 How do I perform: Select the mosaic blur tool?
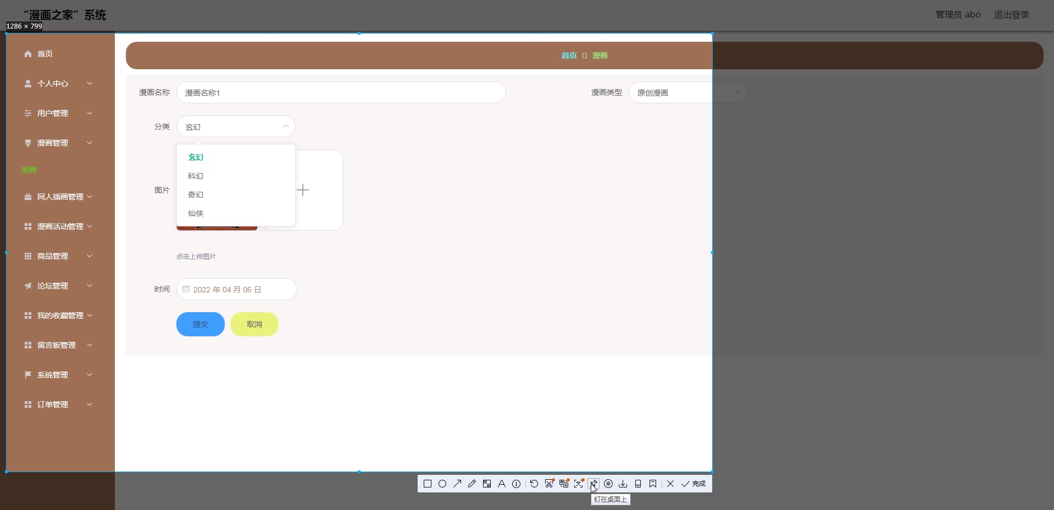click(x=487, y=484)
